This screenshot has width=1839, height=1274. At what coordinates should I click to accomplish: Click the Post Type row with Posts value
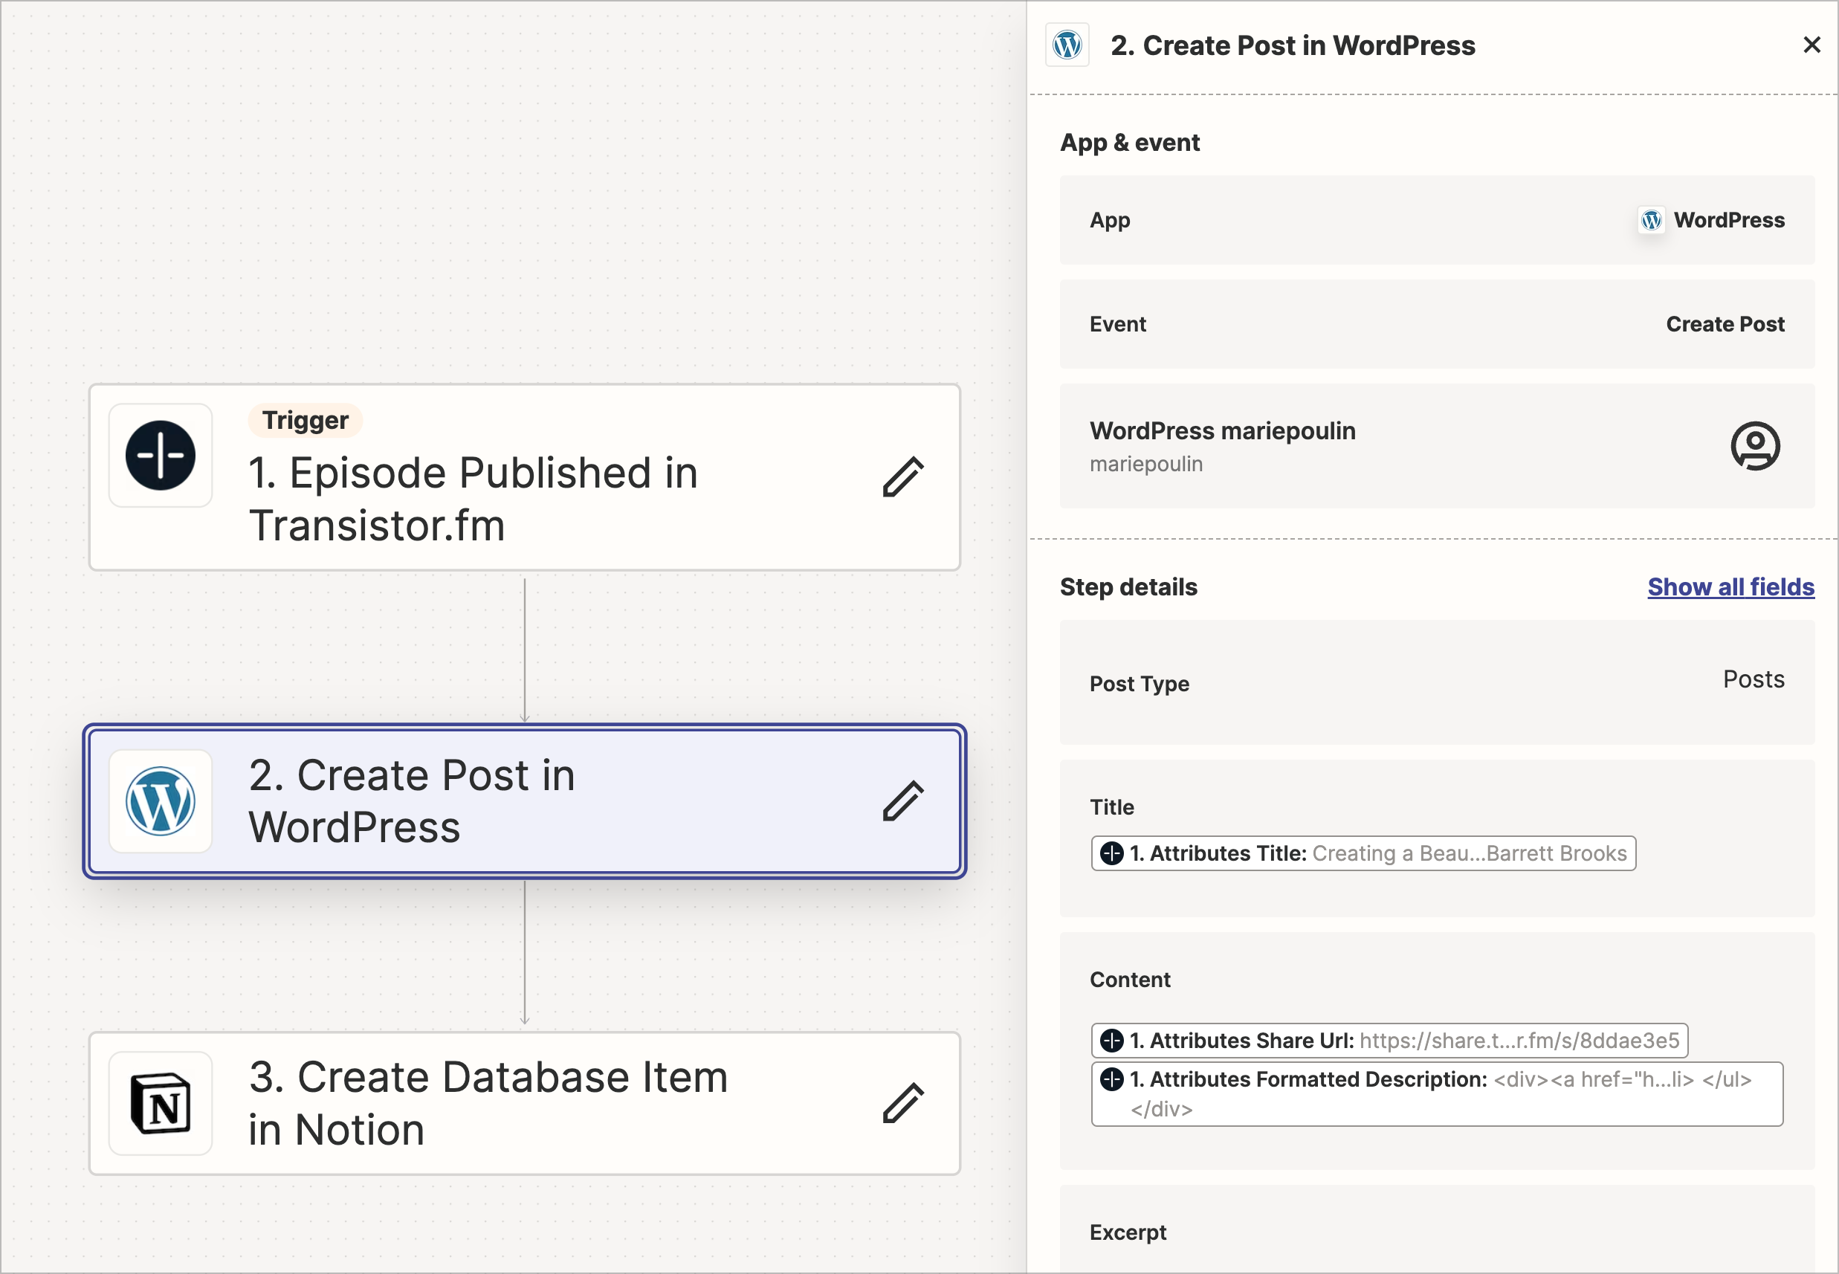[1437, 682]
